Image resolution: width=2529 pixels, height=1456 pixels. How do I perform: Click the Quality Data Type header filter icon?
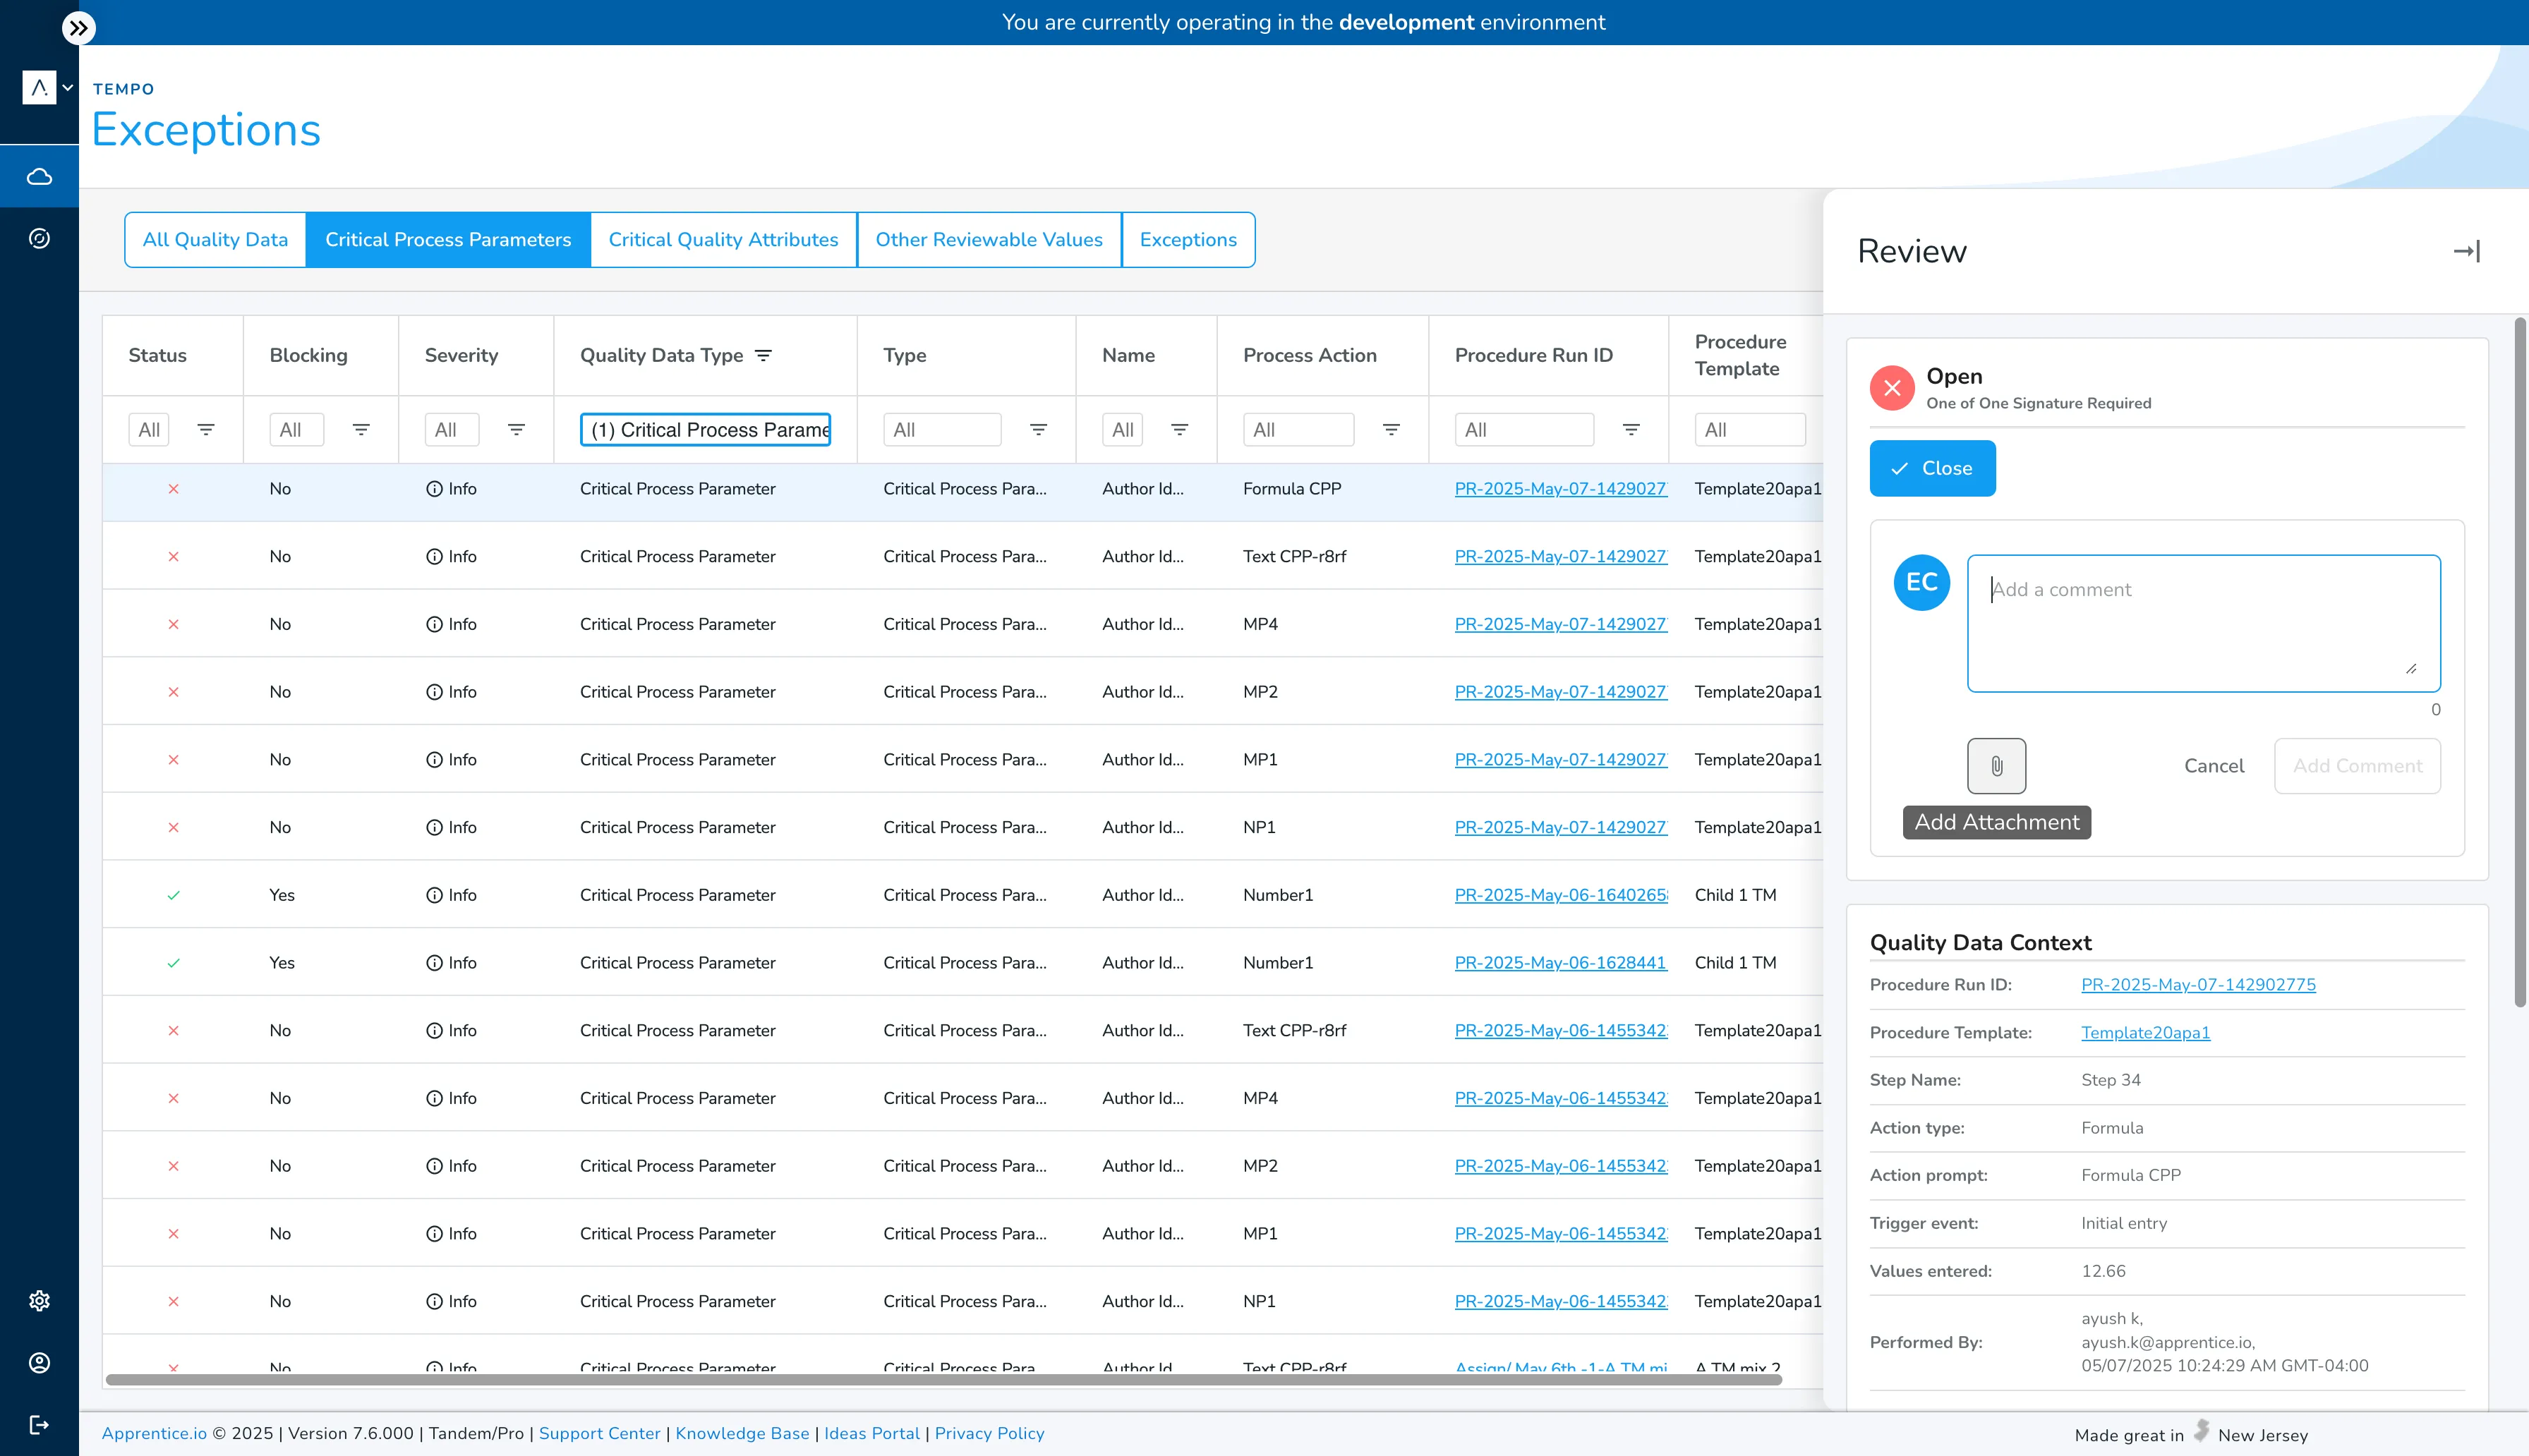[763, 355]
